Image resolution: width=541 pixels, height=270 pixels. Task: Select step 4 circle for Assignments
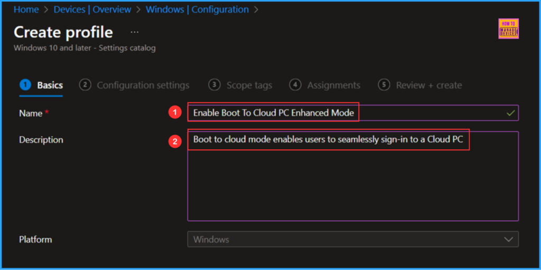coord(296,85)
